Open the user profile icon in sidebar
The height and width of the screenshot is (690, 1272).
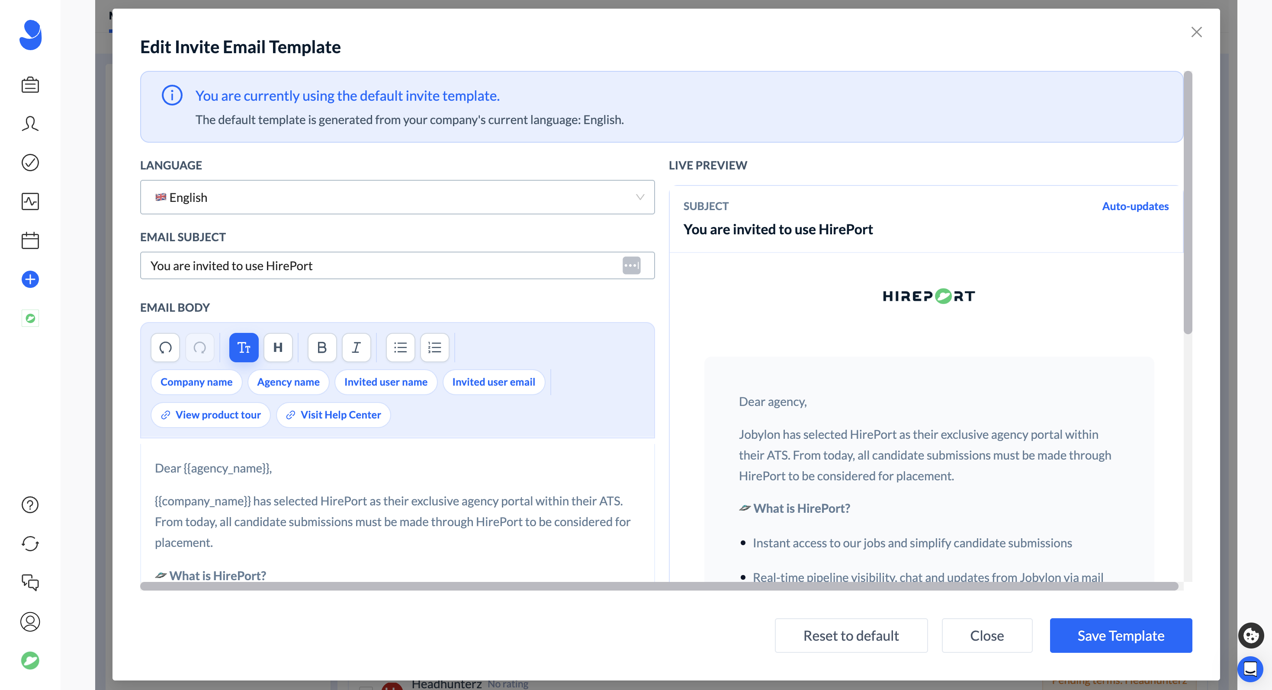(x=30, y=621)
